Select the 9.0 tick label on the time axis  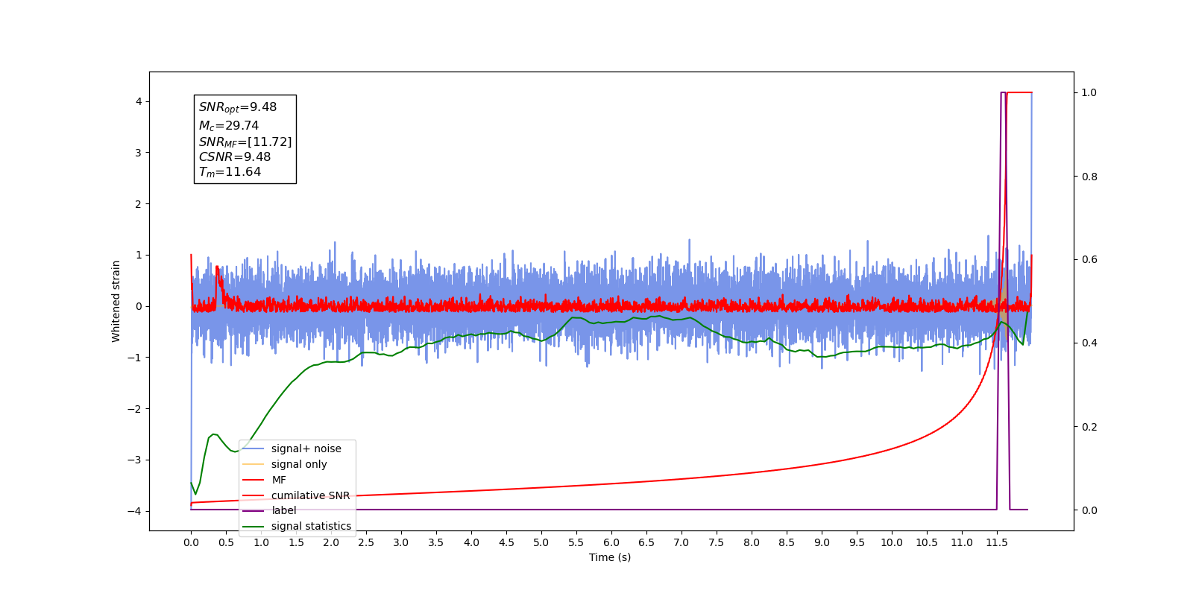pos(822,542)
